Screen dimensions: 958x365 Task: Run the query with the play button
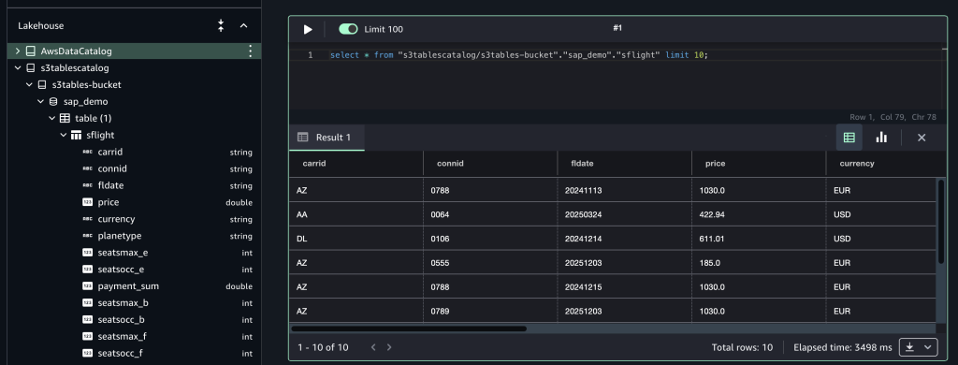307,29
